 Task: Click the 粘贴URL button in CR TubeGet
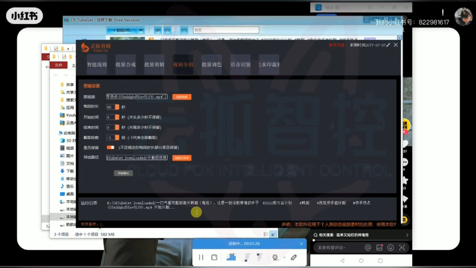click(122, 30)
